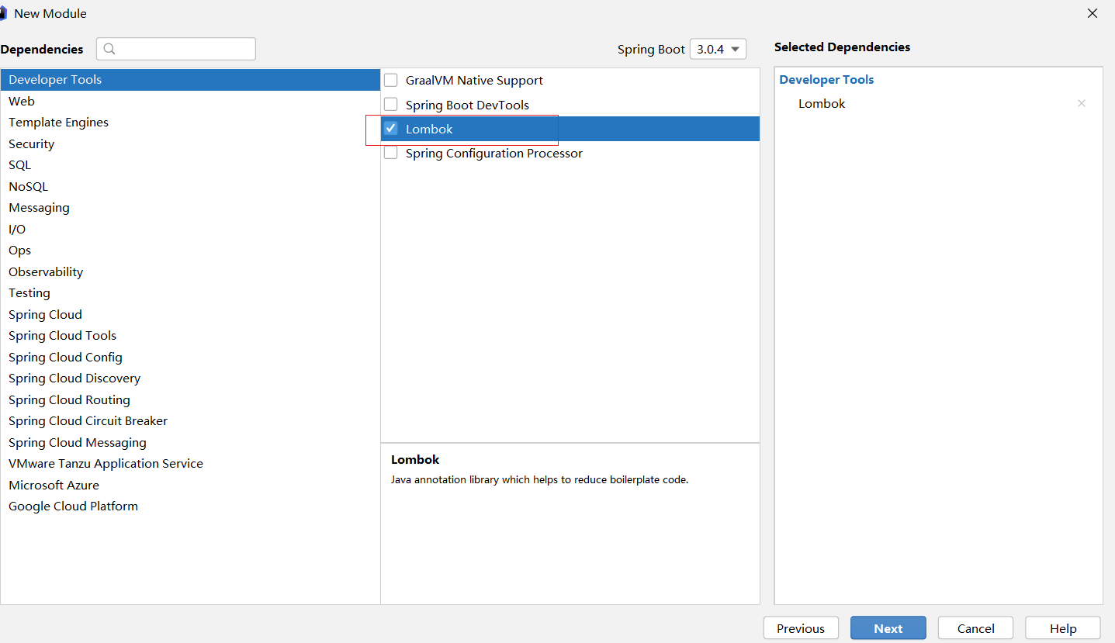This screenshot has height=643, width=1115.
Task: Click the Developer Tools heading in Selected Dependencies
Action: (826, 80)
